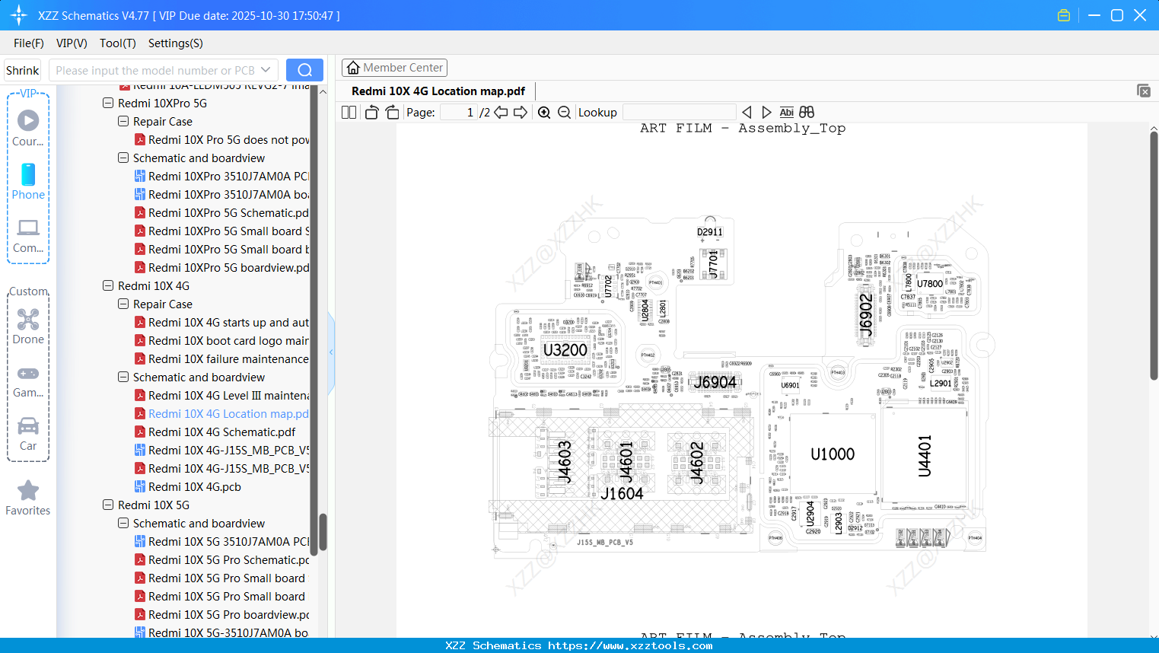Open search with the binoculars icon
This screenshot has width=1159, height=653.
[x=806, y=112]
